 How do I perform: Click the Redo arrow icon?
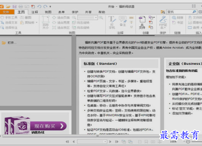[45, 7]
